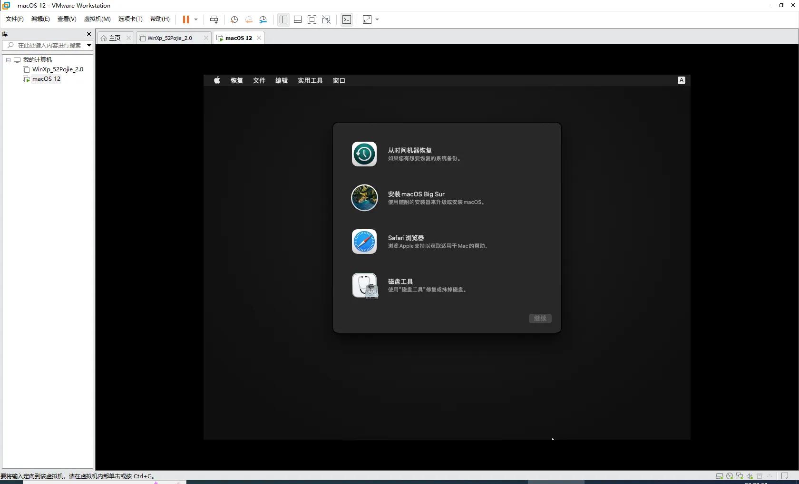Expand the library search dropdown arrow
This screenshot has width=799, height=484.
point(89,46)
